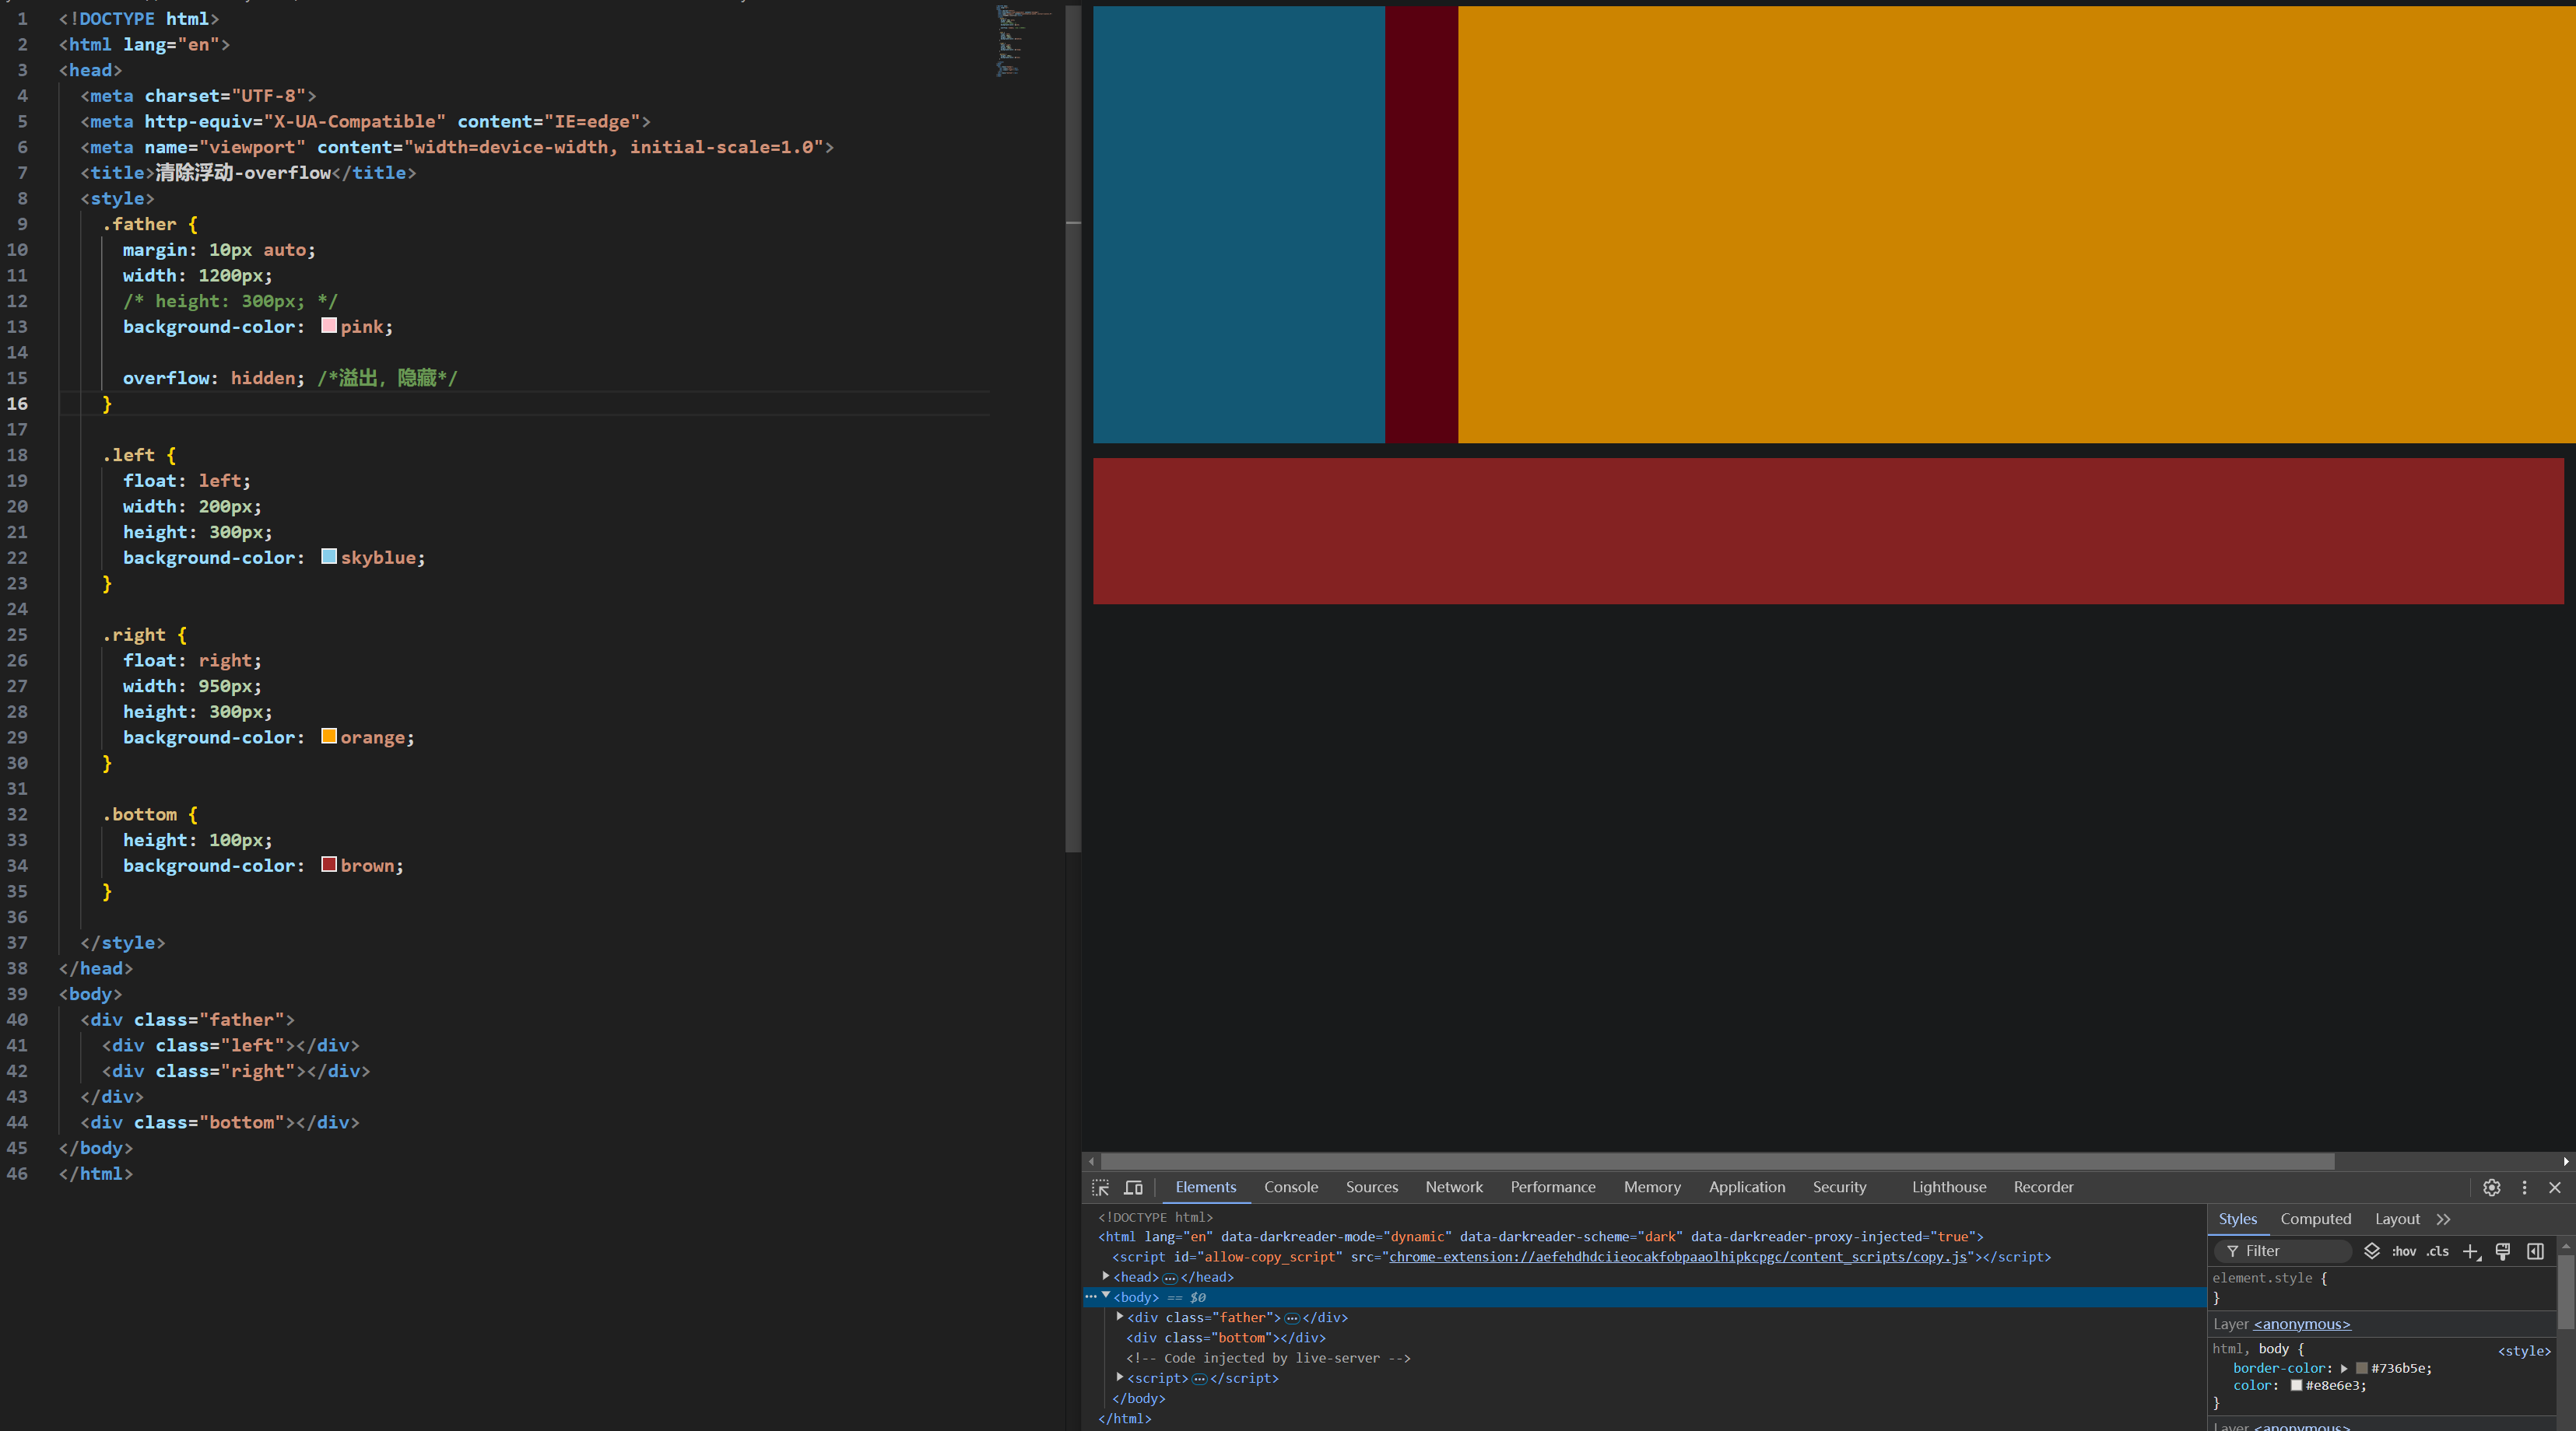Expand the head element node
The height and width of the screenshot is (1431, 2576).
tap(1106, 1276)
